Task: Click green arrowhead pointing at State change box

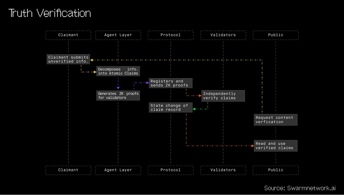Action: point(194,109)
